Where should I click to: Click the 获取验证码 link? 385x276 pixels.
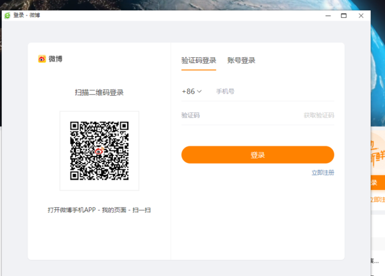point(319,115)
